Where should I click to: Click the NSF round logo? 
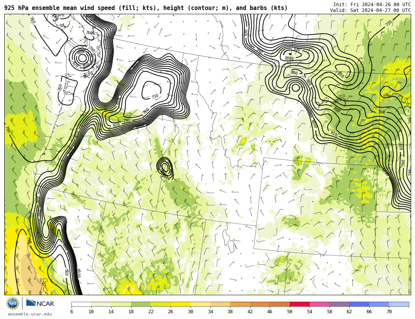pyautogui.click(x=13, y=303)
